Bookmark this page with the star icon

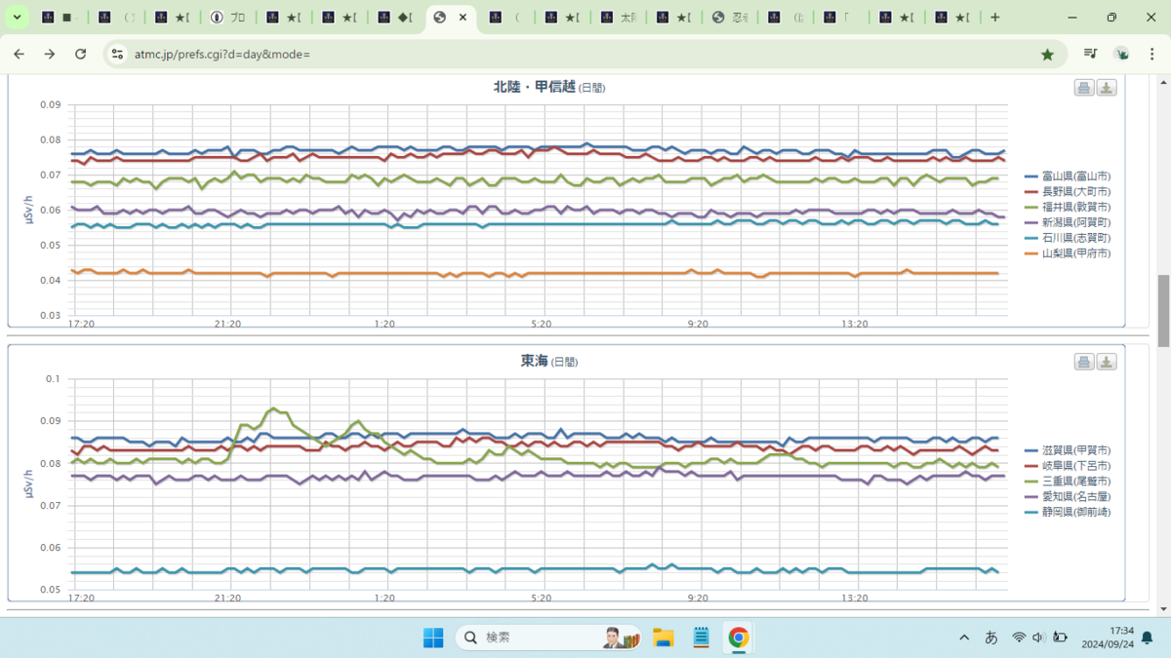[1047, 55]
